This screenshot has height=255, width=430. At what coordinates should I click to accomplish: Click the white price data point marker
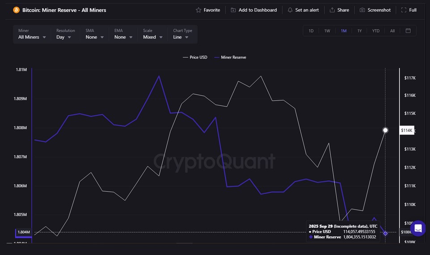coord(385,130)
